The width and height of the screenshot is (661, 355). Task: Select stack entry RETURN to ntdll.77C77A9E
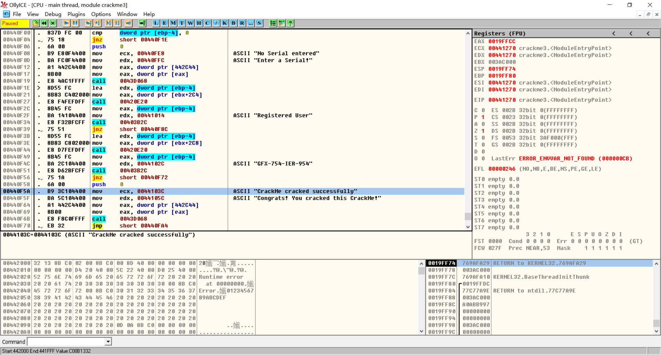(534, 291)
